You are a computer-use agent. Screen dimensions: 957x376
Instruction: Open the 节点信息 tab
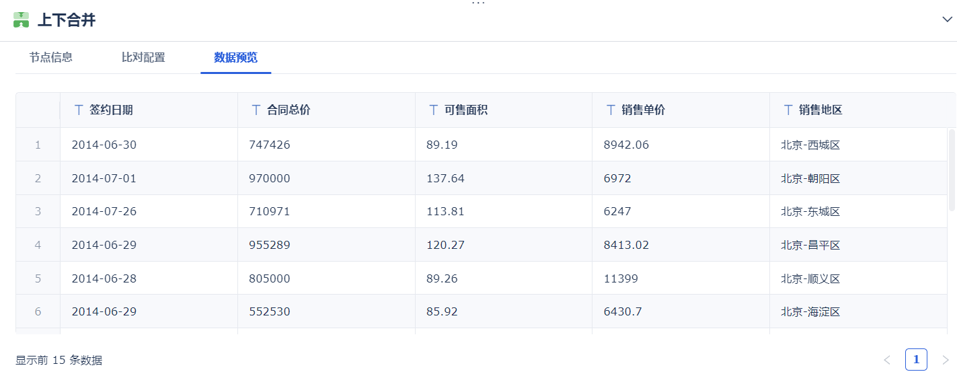51,57
